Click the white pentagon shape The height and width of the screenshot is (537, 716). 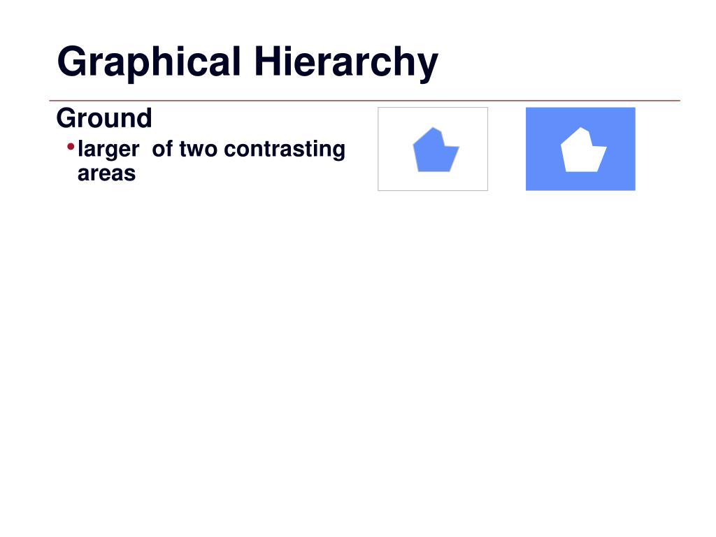[x=583, y=151]
